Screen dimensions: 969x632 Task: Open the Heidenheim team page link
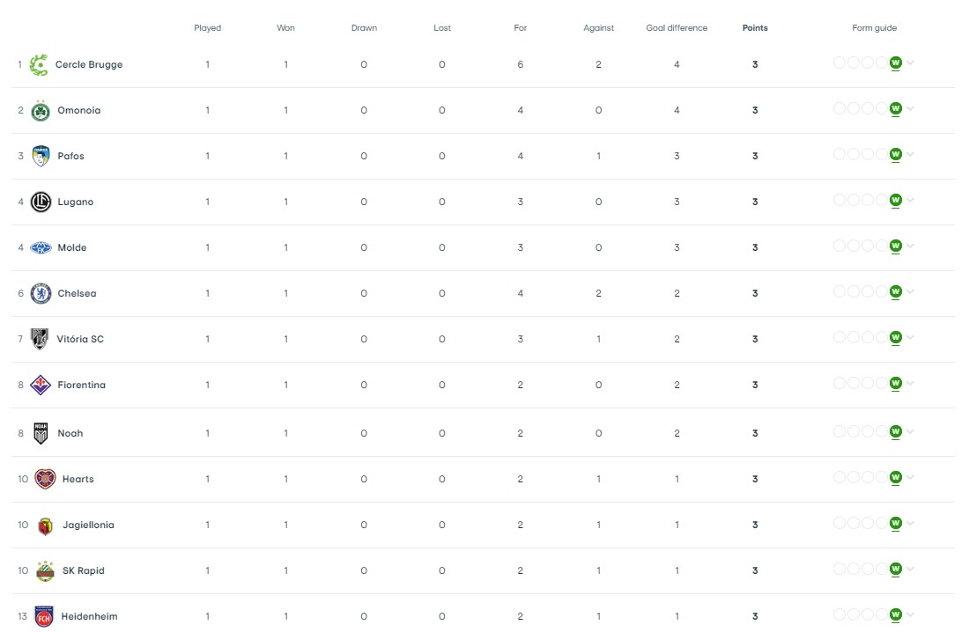click(89, 616)
